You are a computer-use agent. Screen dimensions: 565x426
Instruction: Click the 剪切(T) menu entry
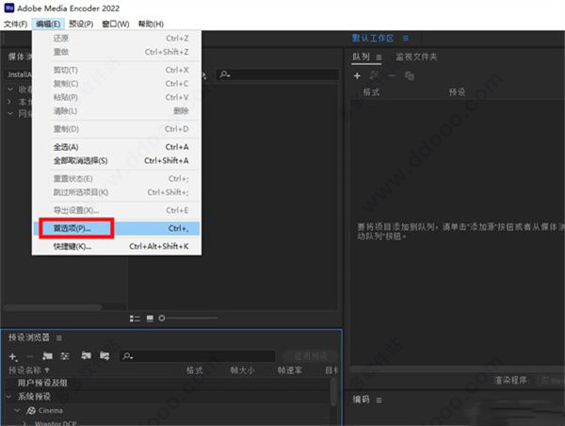pos(117,70)
